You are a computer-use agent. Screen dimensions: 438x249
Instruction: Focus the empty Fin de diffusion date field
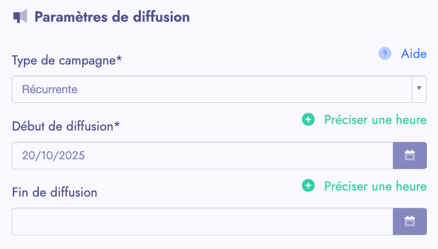coord(202,221)
